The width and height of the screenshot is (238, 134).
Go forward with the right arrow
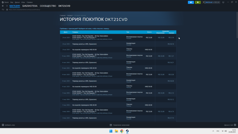click(x=7, y=6)
